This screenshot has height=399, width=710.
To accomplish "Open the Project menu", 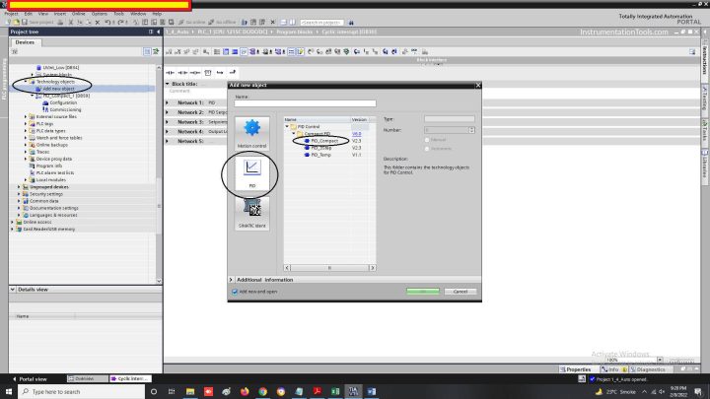I will click(11, 14).
